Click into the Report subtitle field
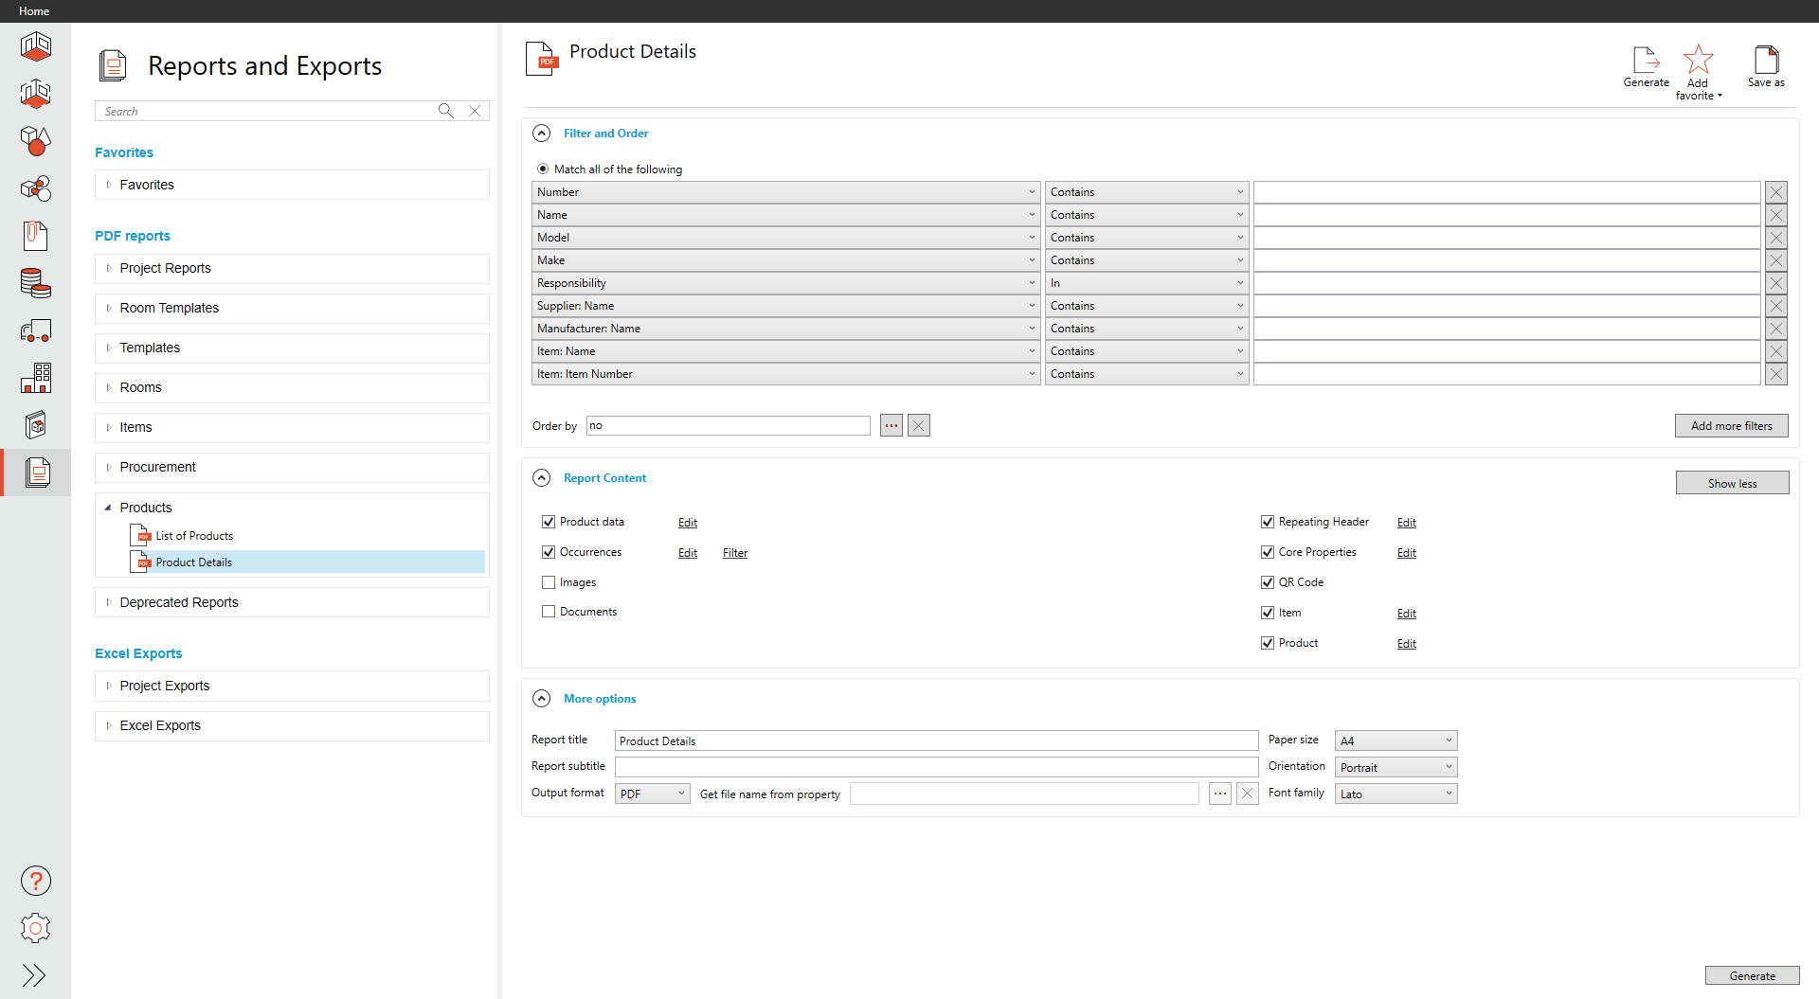The height and width of the screenshot is (999, 1819). coord(936,767)
